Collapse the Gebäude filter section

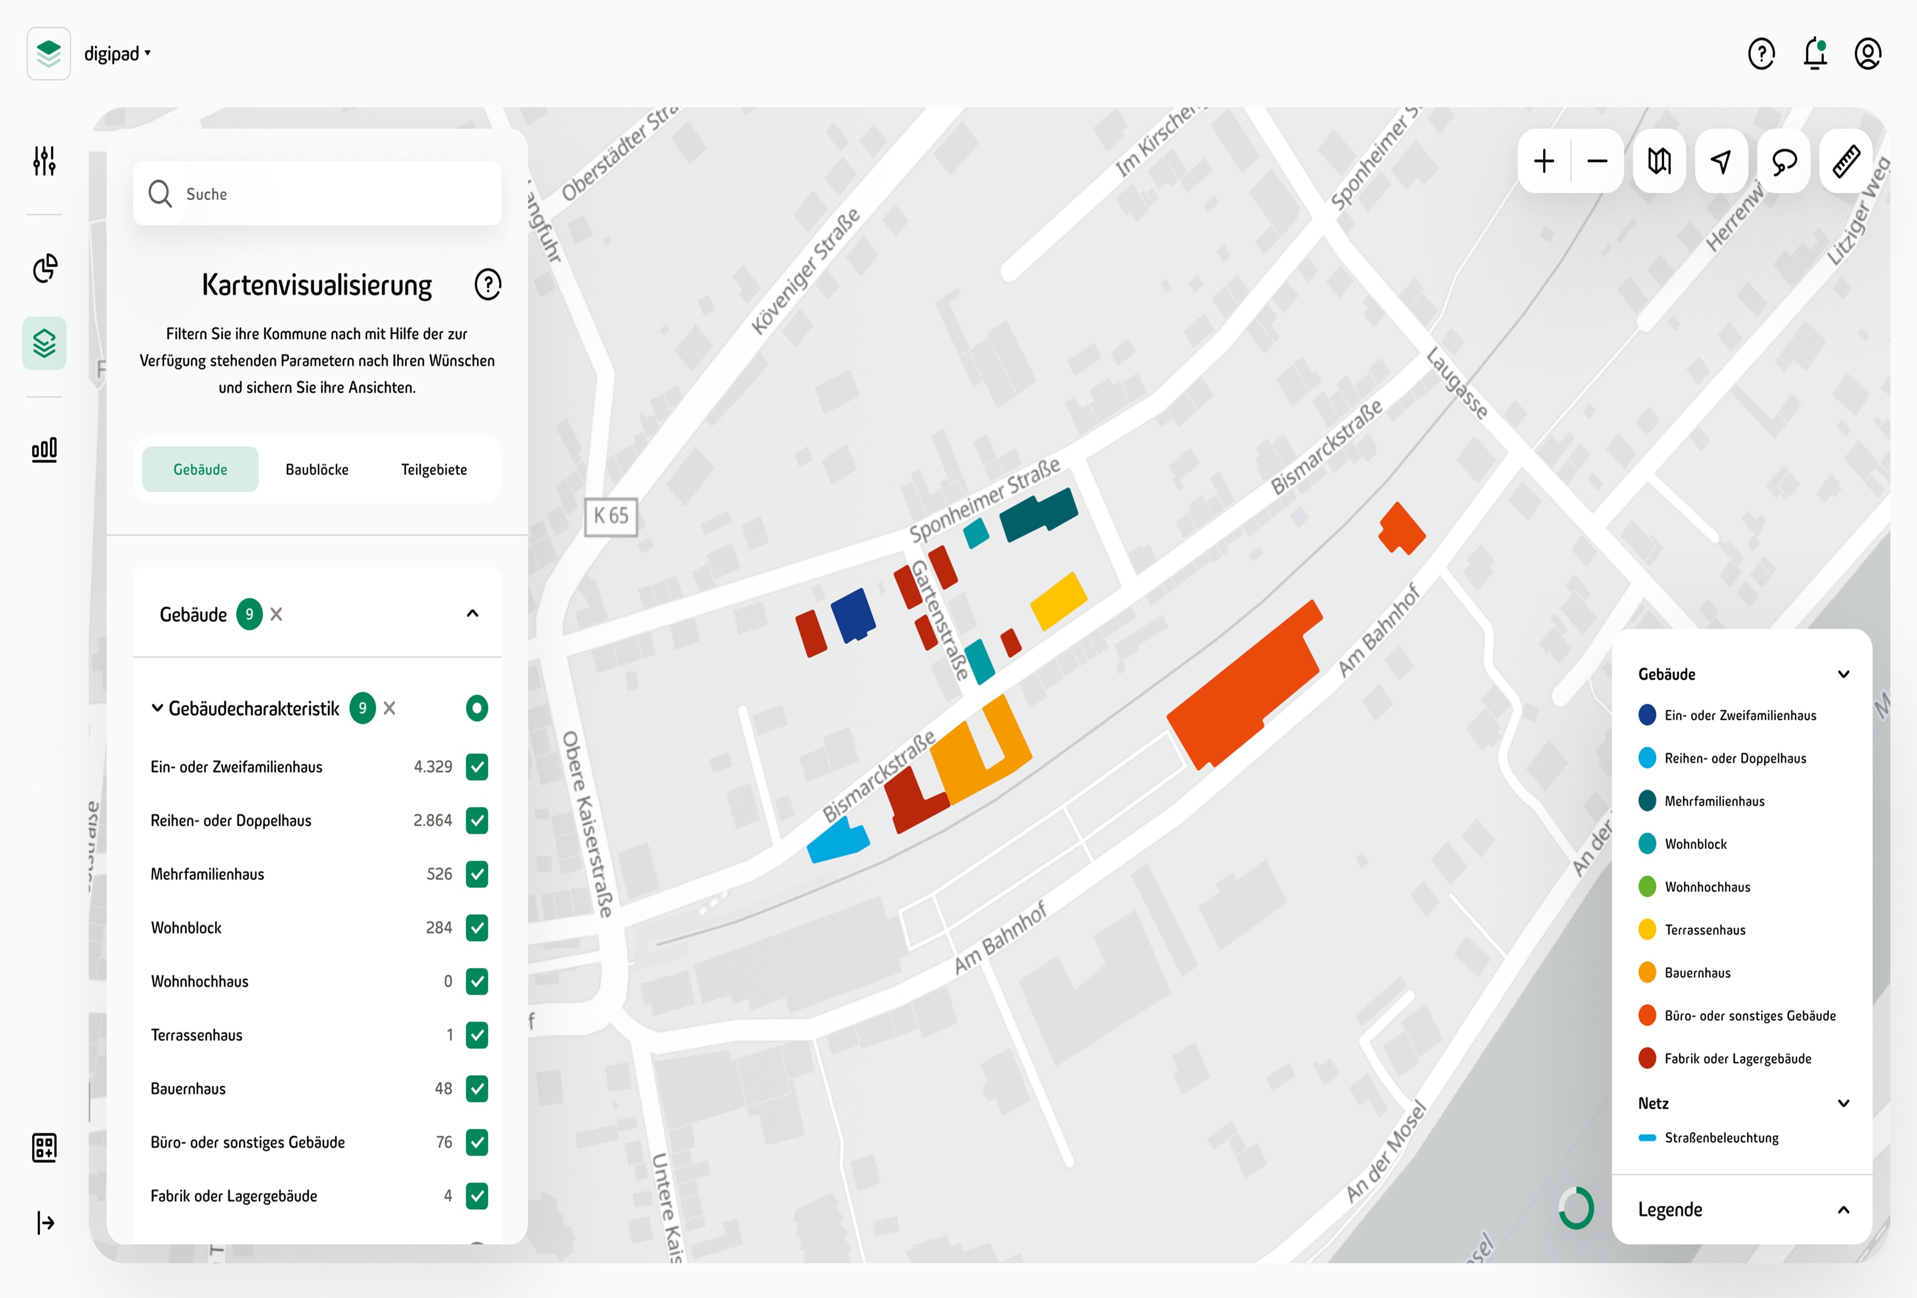(473, 614)
